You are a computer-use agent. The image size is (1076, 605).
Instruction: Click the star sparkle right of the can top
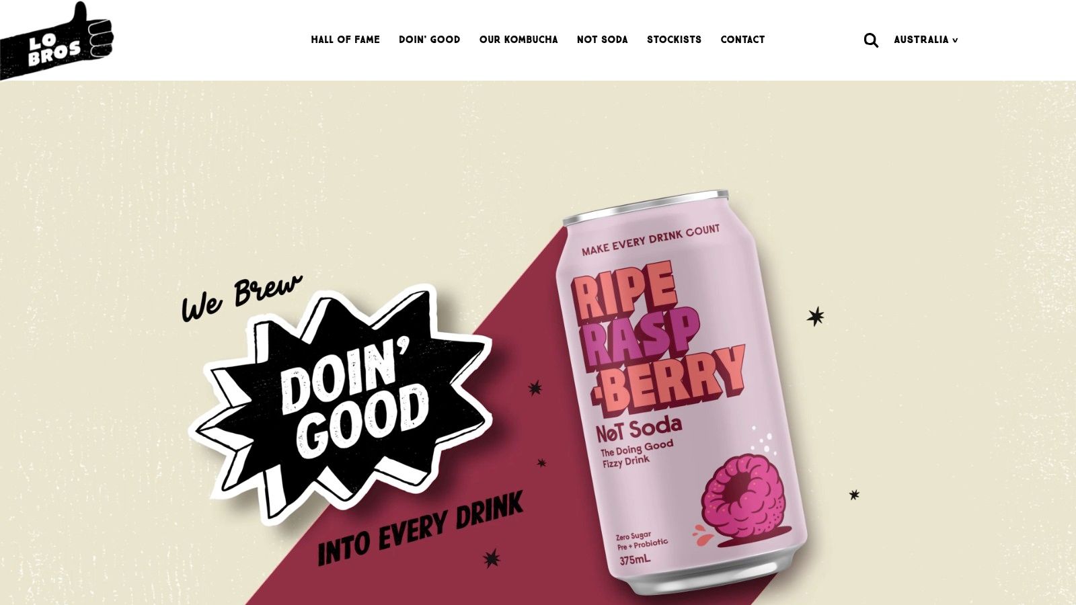pos(816,317)
